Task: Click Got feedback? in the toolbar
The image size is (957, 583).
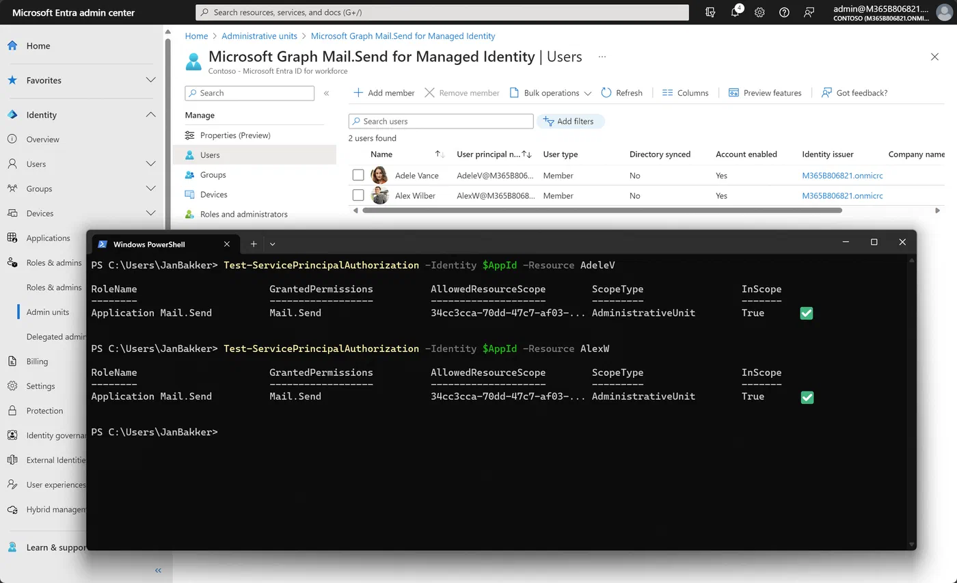Action: click(854, 93)
